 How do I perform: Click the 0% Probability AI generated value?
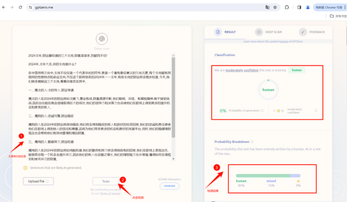(223, 111)
